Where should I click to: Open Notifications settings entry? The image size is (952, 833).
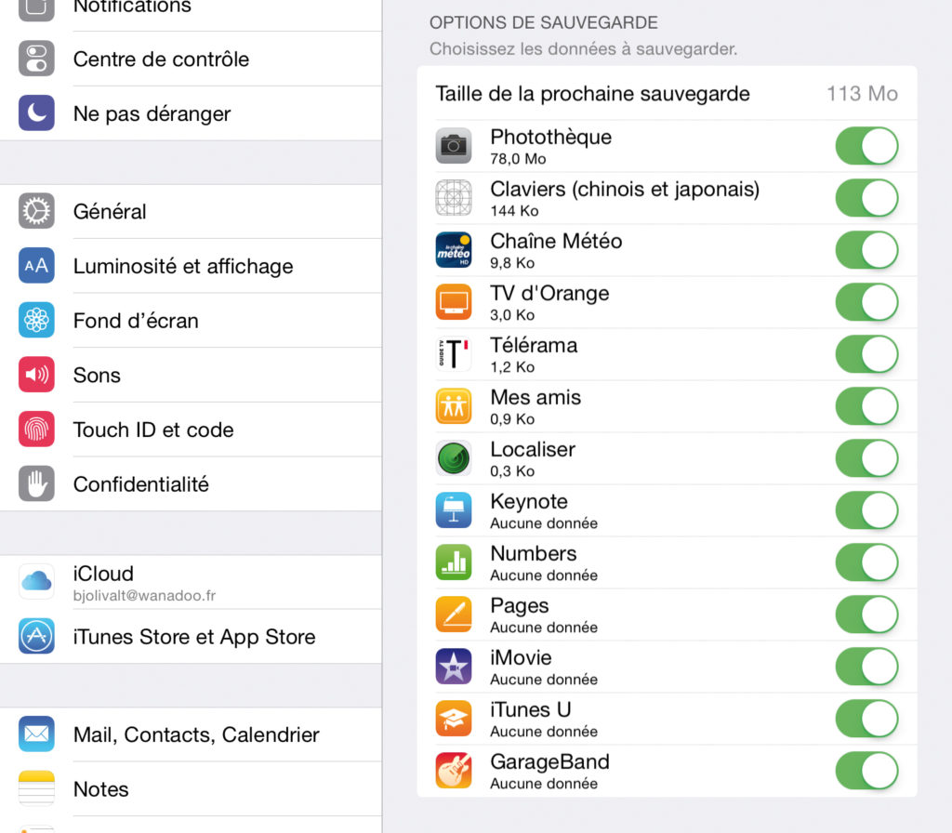191,12
